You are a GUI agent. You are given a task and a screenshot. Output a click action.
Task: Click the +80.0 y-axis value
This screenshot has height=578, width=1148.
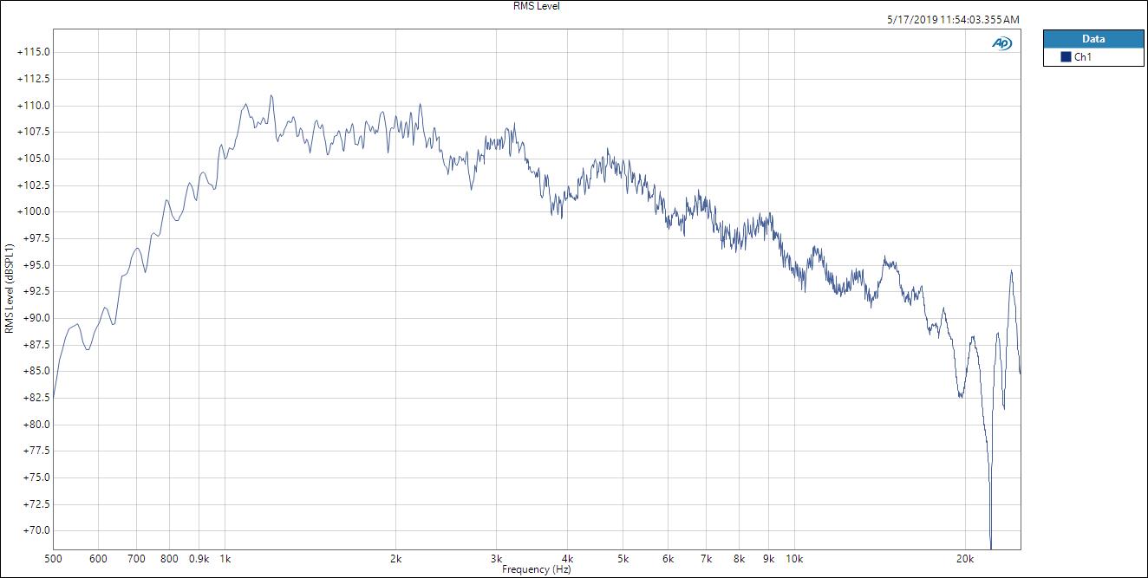coord(36,425)
